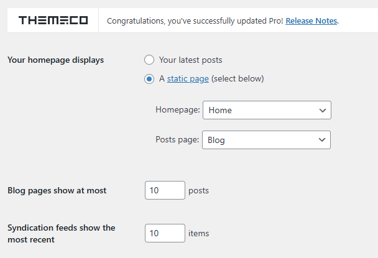Click the "Syndication feeds show the most recent" label
This screenshot has height=258, width=378.
pos(61,233)
